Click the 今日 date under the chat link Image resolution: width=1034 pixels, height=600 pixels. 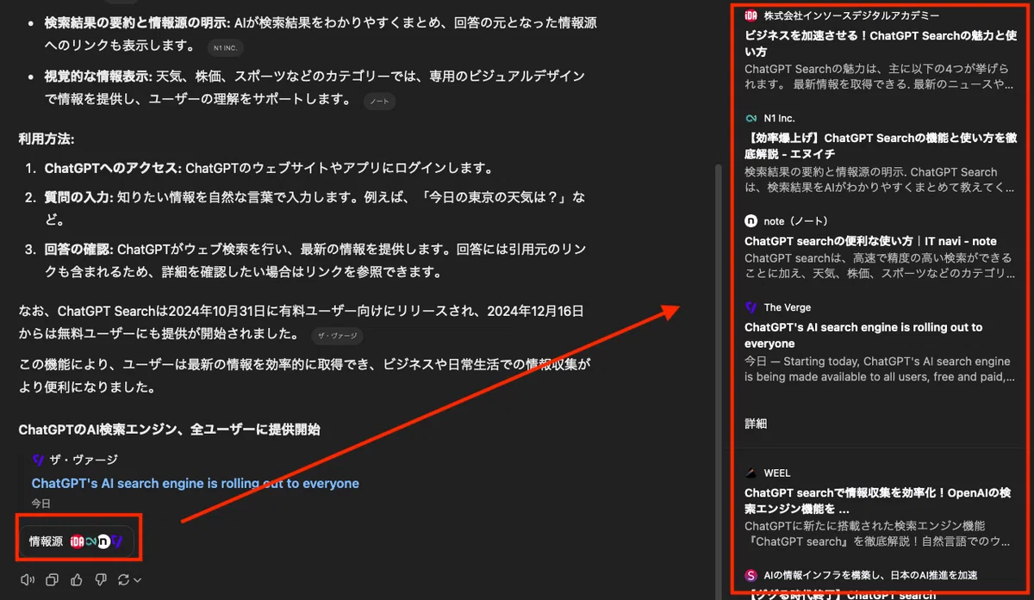tap(41, 503)
